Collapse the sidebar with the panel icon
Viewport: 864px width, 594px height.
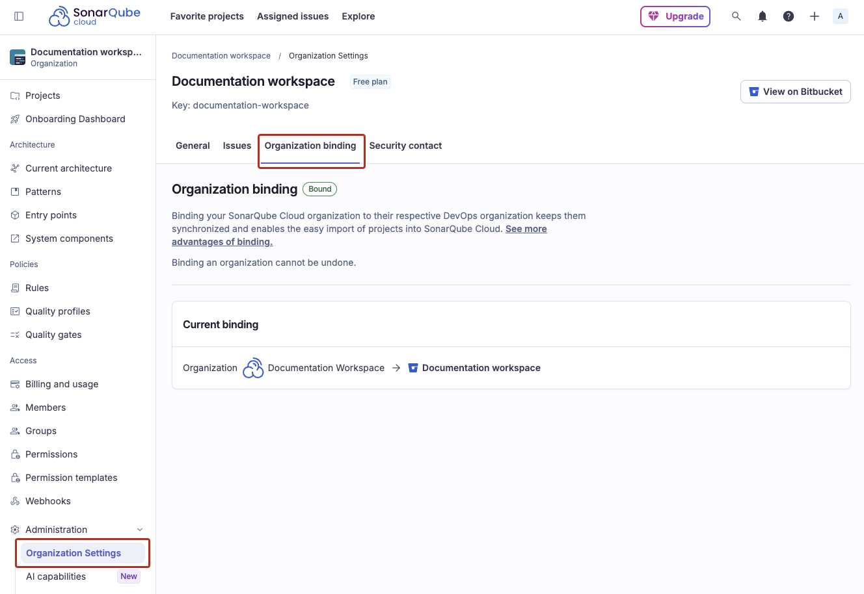click(19, 16)
